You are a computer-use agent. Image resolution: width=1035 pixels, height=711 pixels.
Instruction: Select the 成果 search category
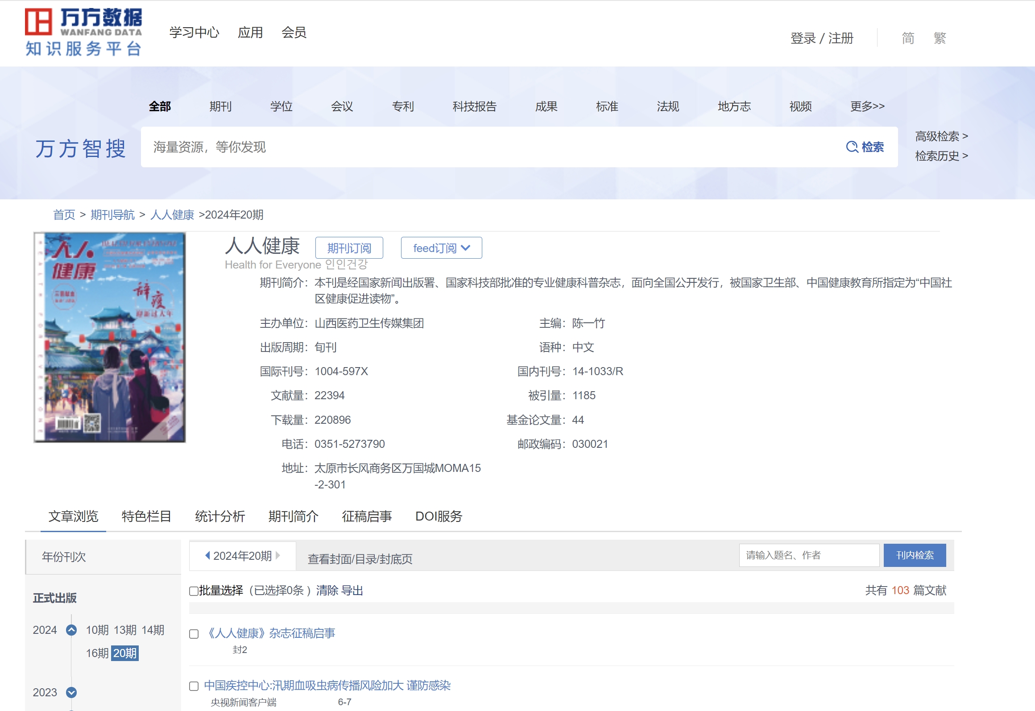pyautogui.click(x=546, y=106)
